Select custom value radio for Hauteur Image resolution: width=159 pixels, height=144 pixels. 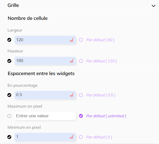tap(9, 61)
